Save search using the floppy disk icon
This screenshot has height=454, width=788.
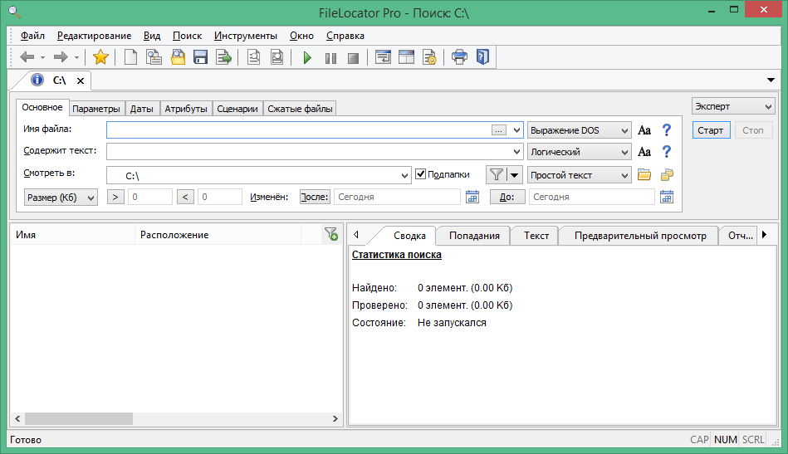[x=200, y=57]
